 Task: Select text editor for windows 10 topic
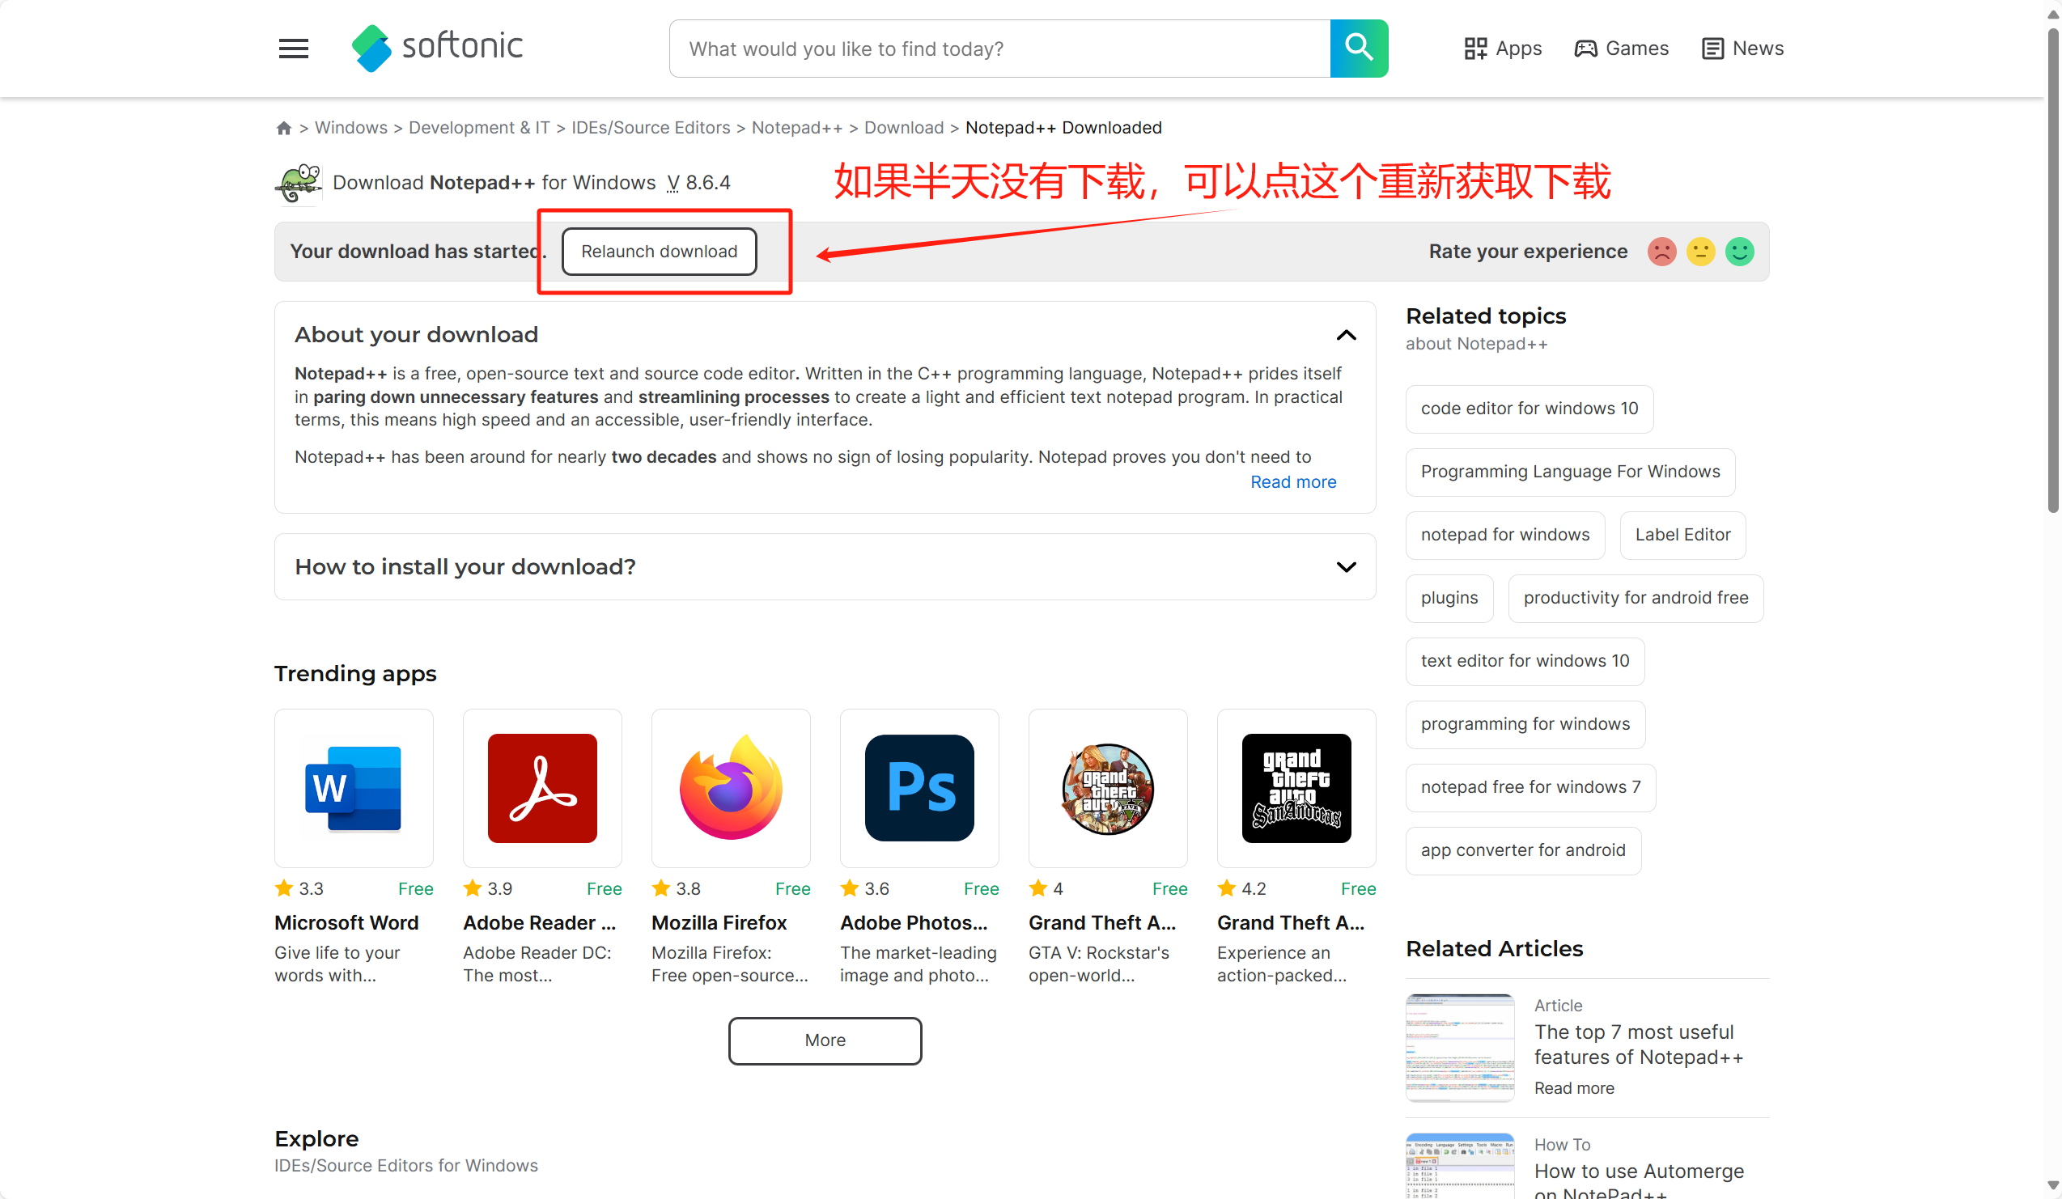pos(1525,661)
